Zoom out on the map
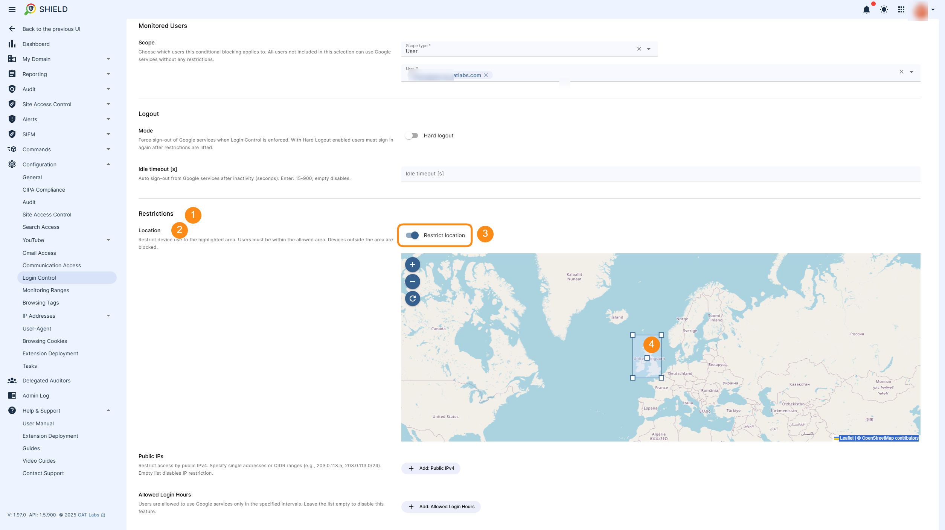945x530 pixels. 413,282
